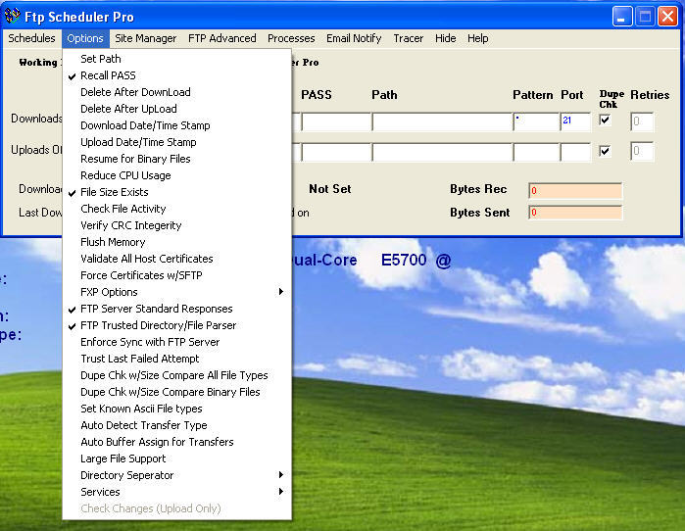Uncheck Dupe Chk for Downloads row
685x531 pixels.
pyautogui.click(x=605, y=120)
